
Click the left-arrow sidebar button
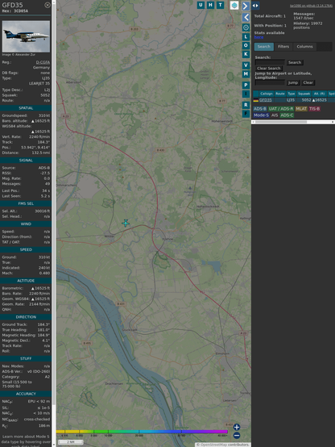click(x=246, y=18)
